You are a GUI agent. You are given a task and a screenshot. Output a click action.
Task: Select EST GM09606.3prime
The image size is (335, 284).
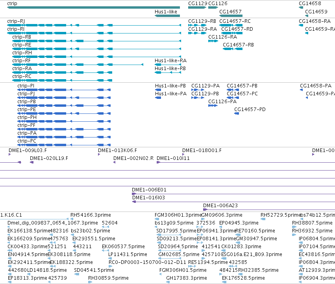click(x=222, y=215)
